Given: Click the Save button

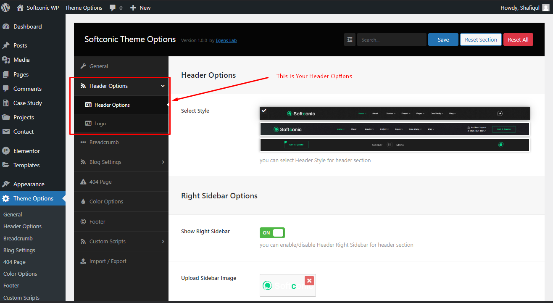Looking at the screenshot, I should click(443, 40).
